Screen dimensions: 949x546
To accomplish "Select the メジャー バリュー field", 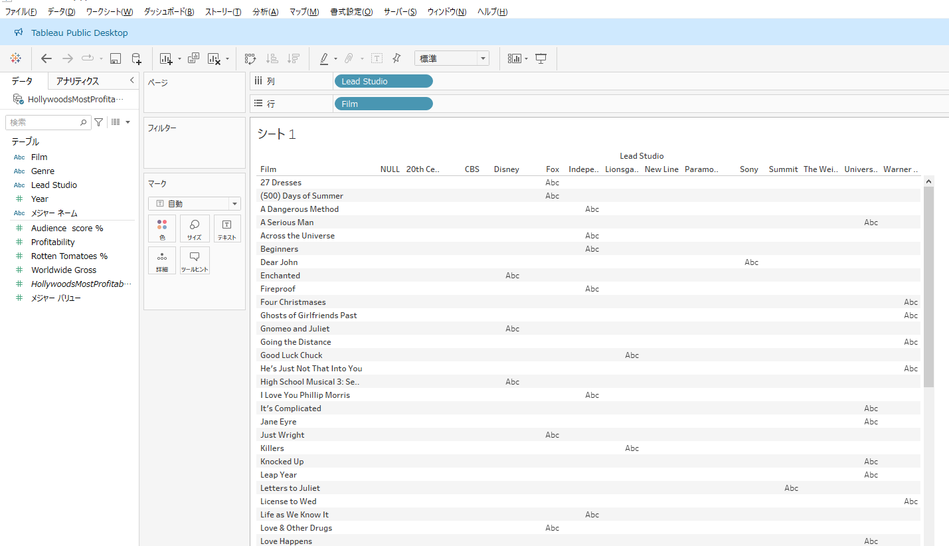I will [x=56, y=298].
